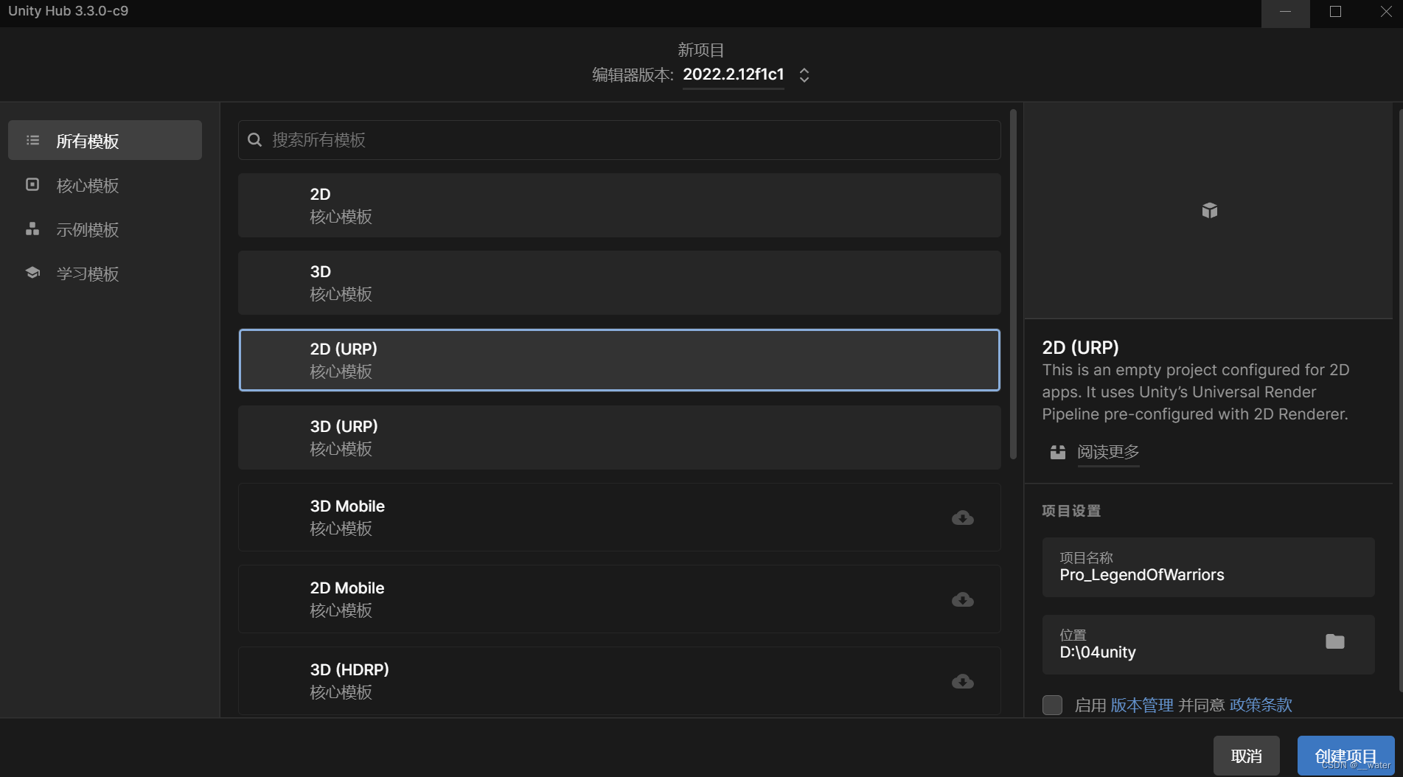Viewport: 1403px width, 777px height.
Task: Select the 3D (URP) template
Action: tap(619, 437)
